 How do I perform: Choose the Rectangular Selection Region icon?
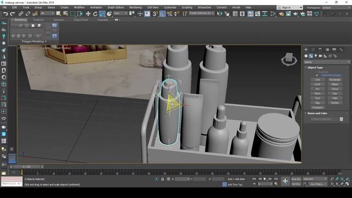point(73,14)
